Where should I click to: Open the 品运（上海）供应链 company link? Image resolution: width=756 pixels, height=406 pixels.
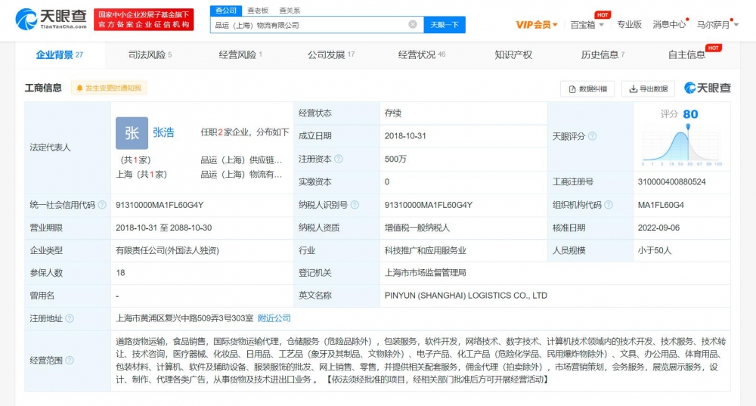[x=241, y=160]
